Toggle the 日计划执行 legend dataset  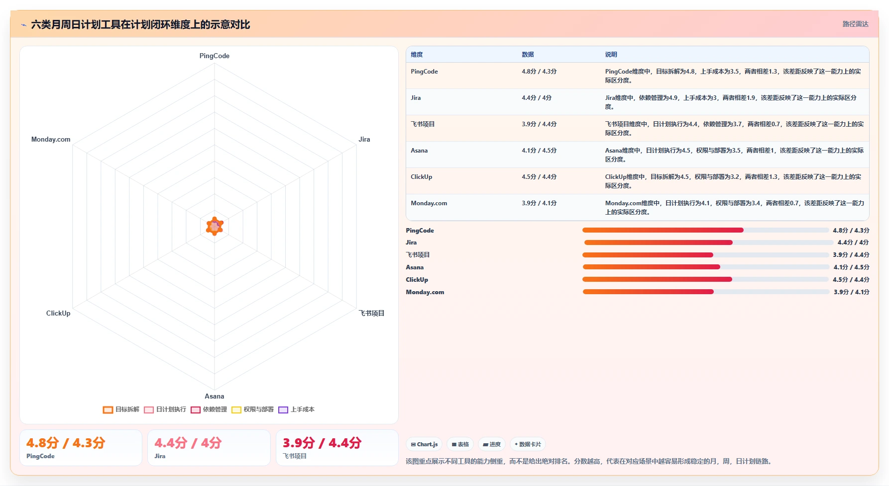pyautogui.click(x=165, y=409)
